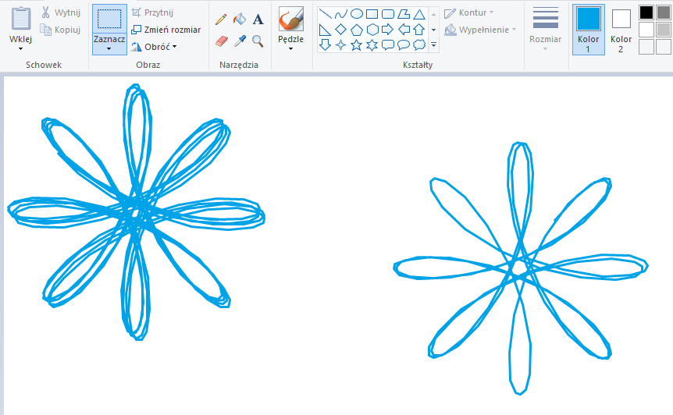
Task: Choose the right triangle shape
Action: click(x=326, y=30)
